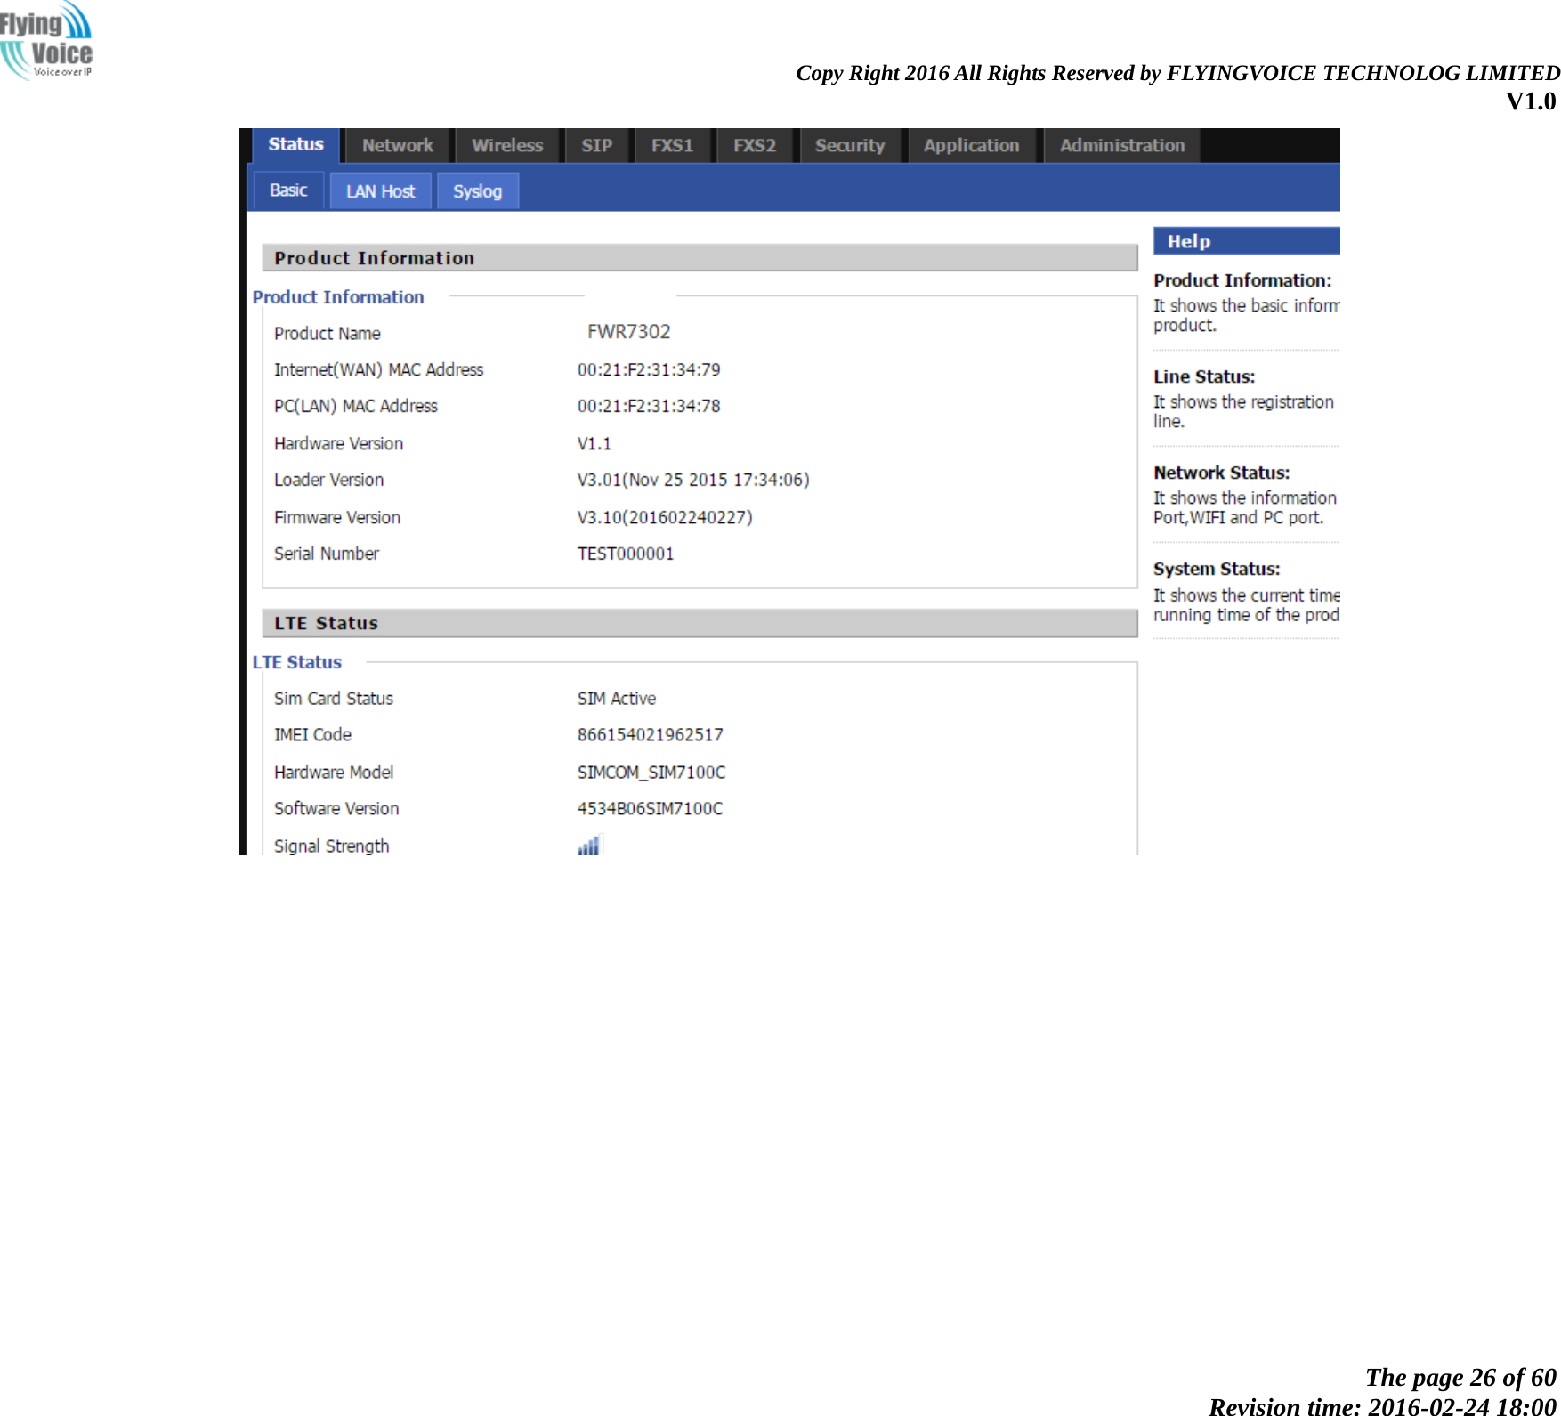The image size is (1561, 1416).
Task: Click the Line Status help link
Action: click(x=1203, y=376)
